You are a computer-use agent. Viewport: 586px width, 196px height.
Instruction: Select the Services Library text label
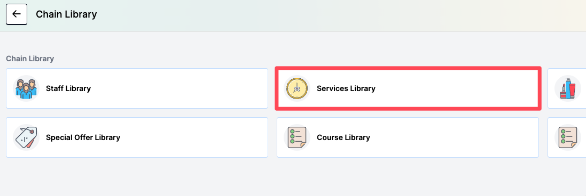[x=346, y=89]
